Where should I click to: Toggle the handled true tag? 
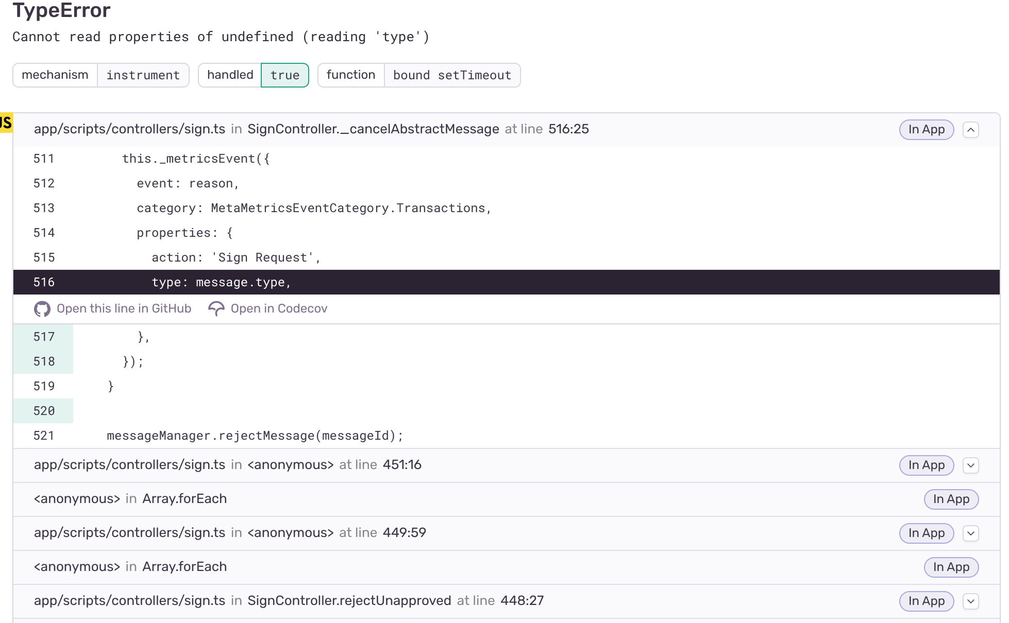tap(253, 75)
